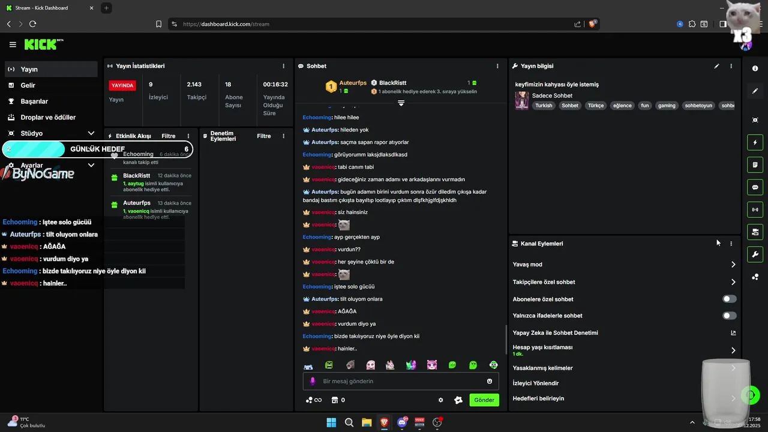Image resolution: width=768 pixels, height=432 pixels.
Task: Click Filtre in Etkinlik Akışı panel
Action: tap(168, 136)
